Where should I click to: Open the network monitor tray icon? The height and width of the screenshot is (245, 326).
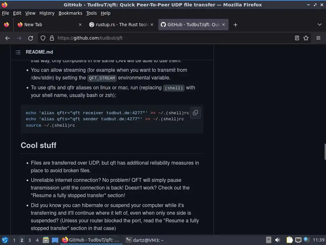click(298, 240)
